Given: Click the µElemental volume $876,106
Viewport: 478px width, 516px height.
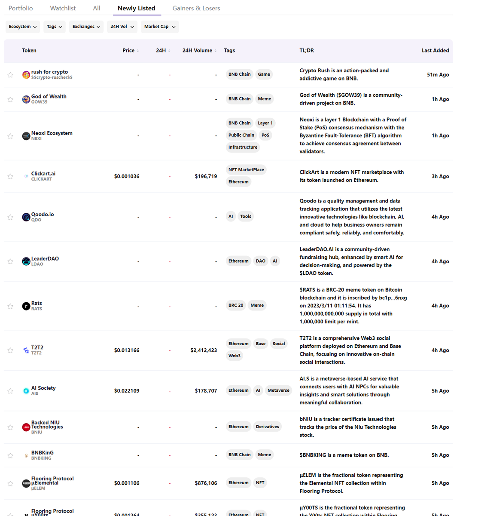Looking at the screenshot, I should point(206,483).
